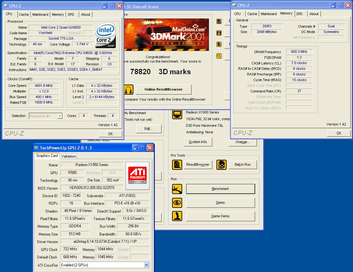The width and height of the screenshot is (353, 272).
Task: Click the Intel Core 2 Extreme logo
Action: pos(106,36)
